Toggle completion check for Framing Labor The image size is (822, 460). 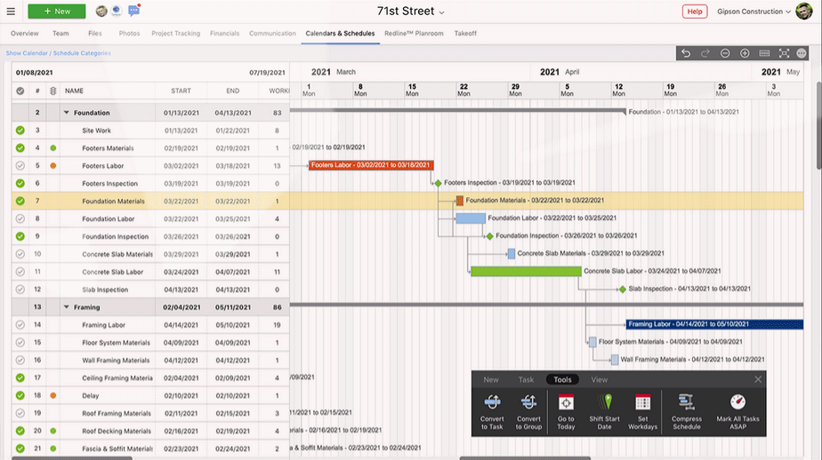[x=20, y=325]
